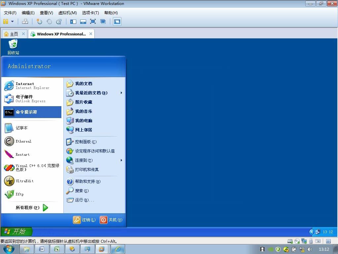The image size is (338, 254).
Task: Enter full screen mode via toolbar icon
Action: (93, 21)
